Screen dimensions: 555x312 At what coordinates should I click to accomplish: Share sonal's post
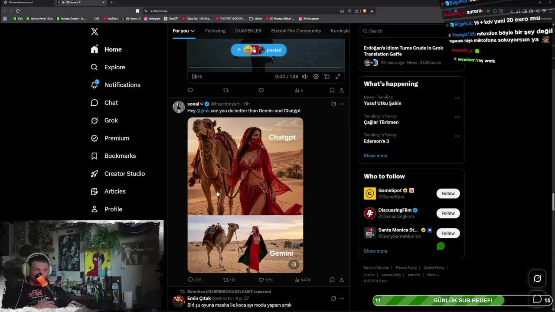342,280
